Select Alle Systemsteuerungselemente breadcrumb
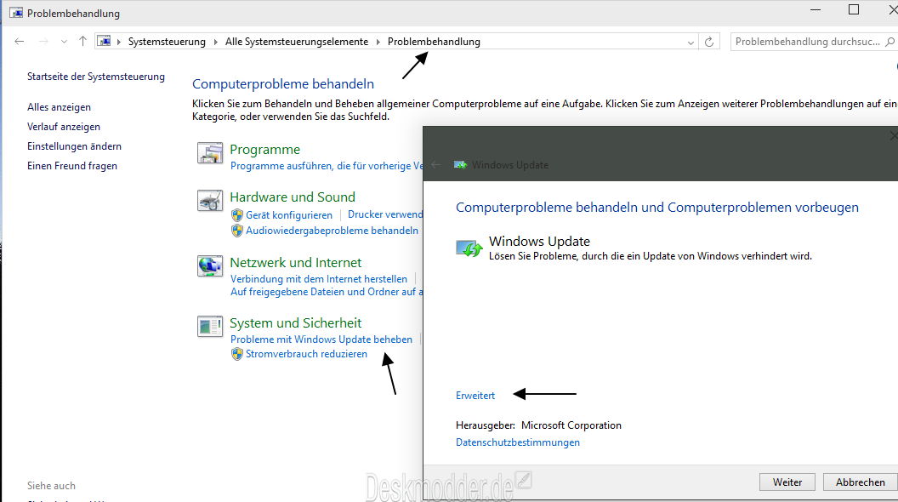 point(297,41)
